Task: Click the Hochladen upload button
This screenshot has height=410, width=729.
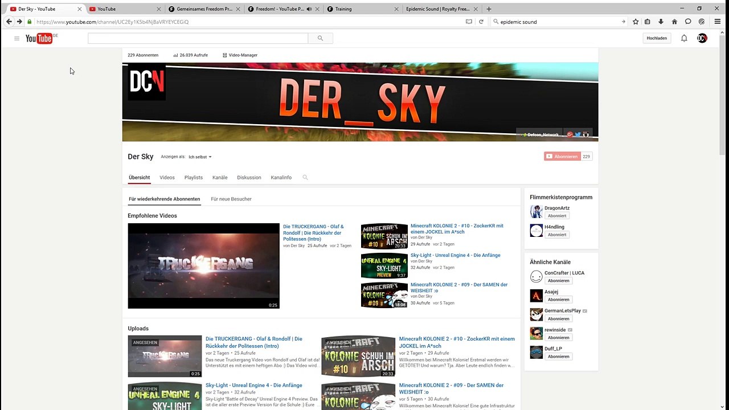Action: [x=657, y=38]
